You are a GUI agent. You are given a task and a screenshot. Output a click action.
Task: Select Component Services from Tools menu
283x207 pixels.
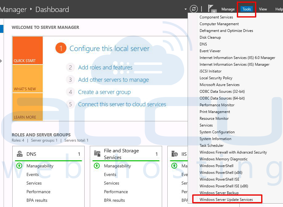[x=216, y=17]
